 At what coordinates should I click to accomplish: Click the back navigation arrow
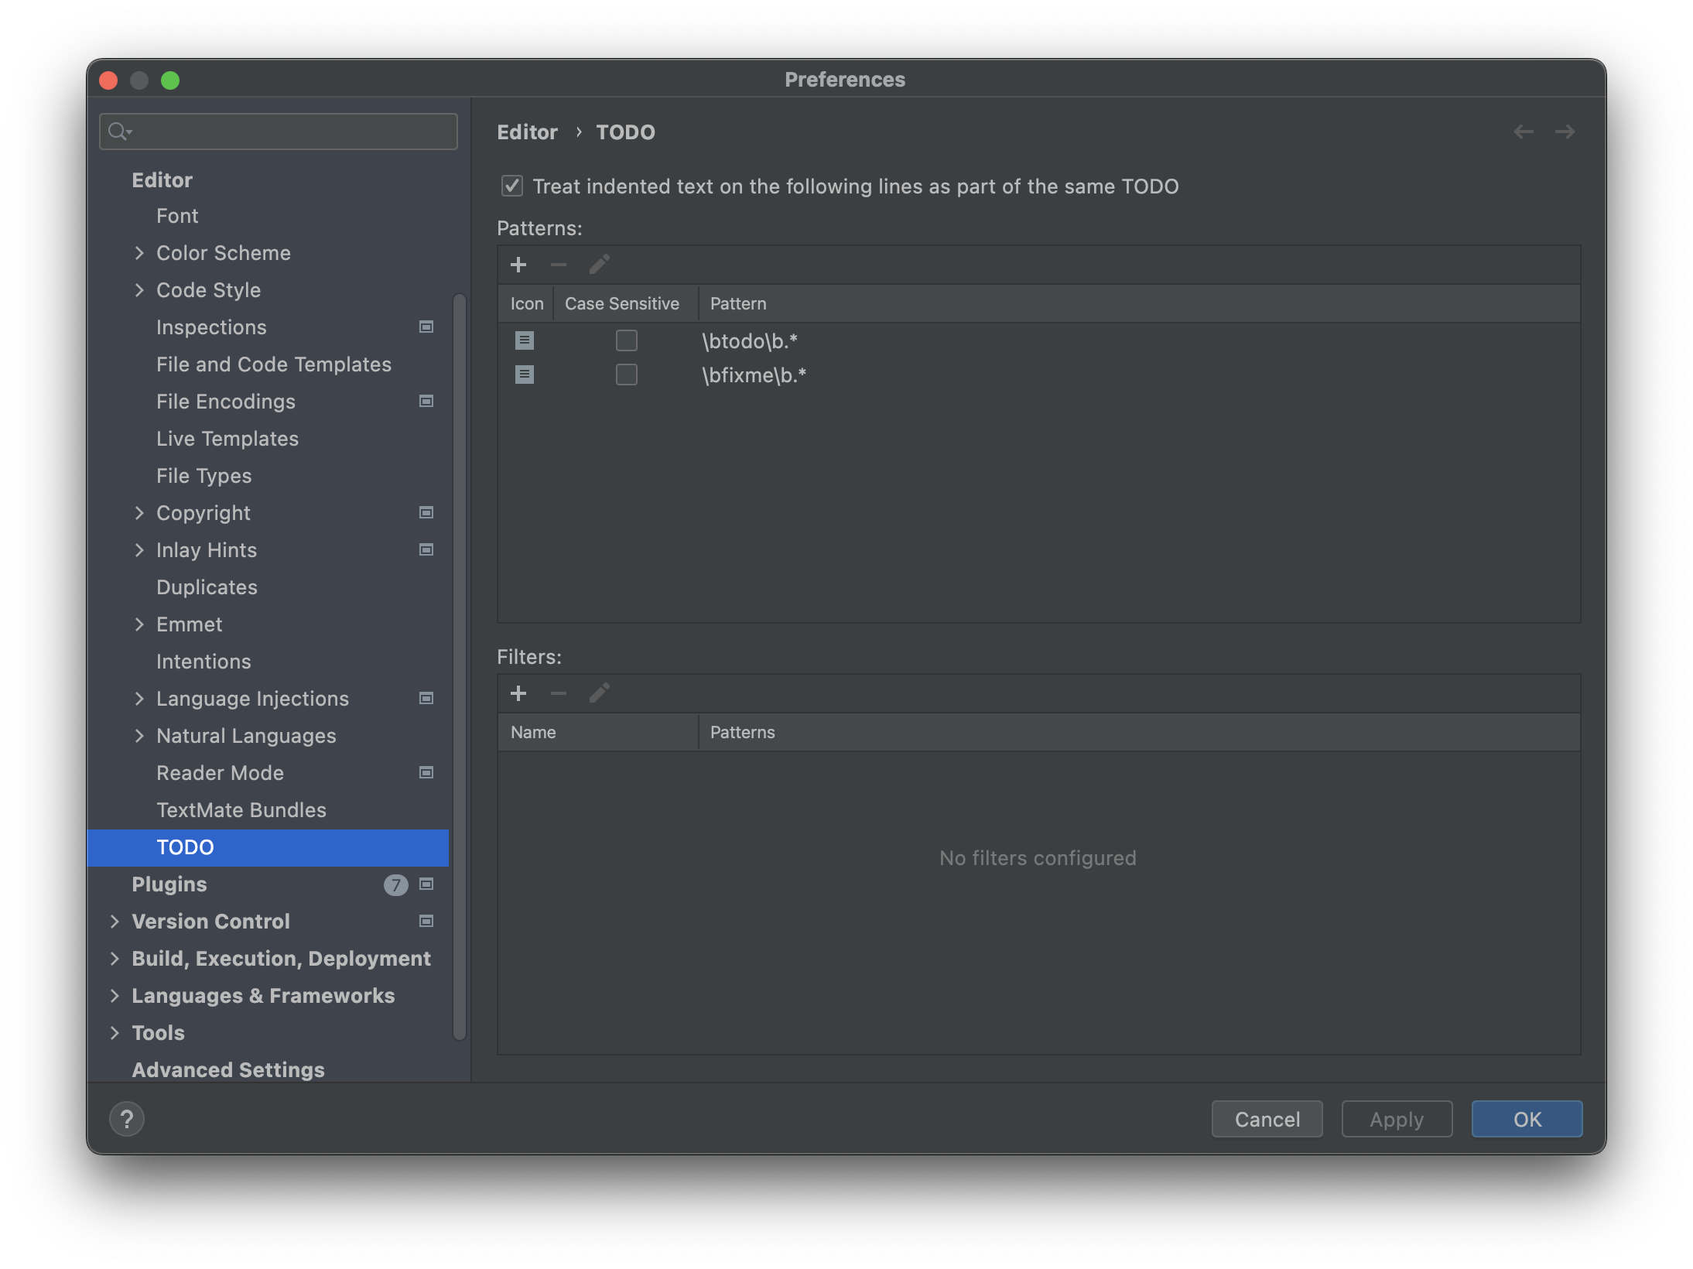tap(1524, 132)
